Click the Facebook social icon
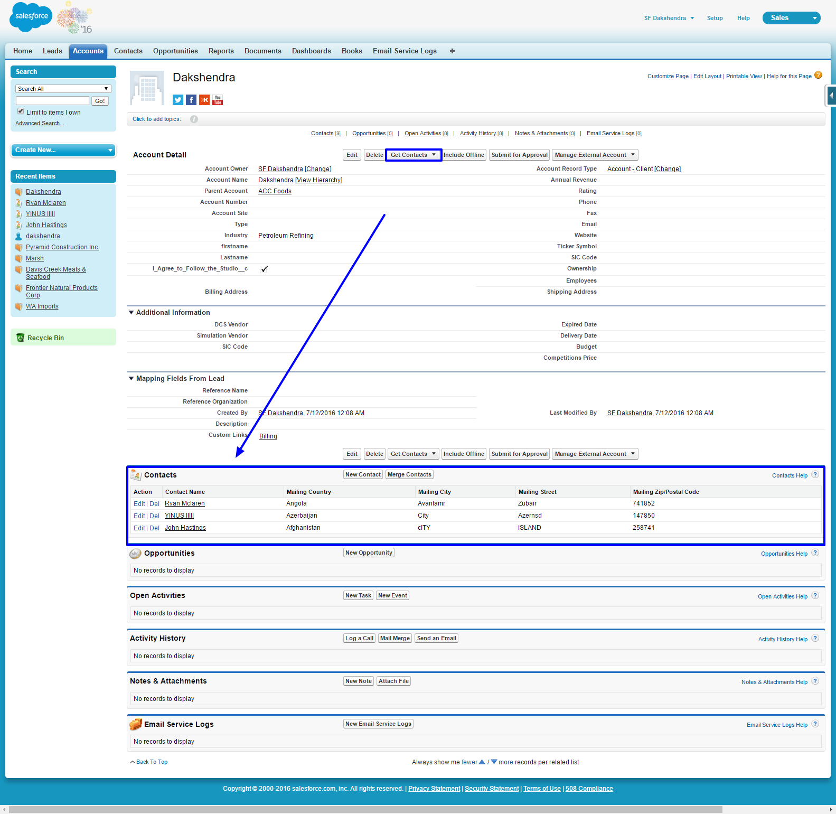The image size is (836, 814). [191, 100]
